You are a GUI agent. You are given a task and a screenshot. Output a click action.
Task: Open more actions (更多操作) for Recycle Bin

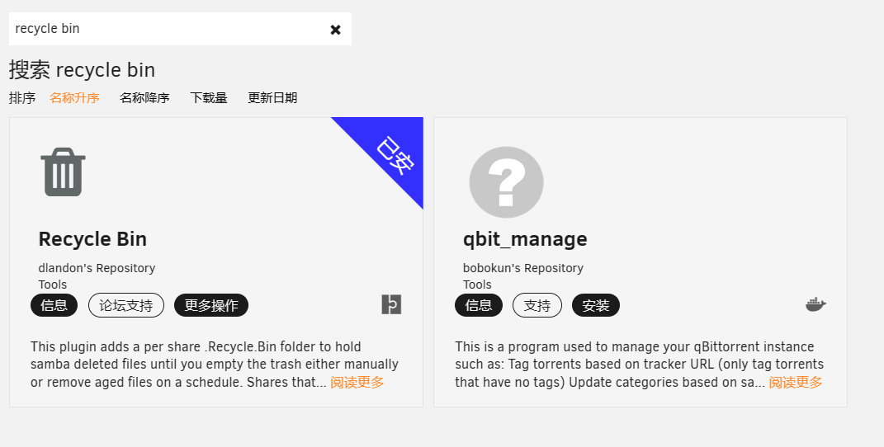tap(211, 305)
